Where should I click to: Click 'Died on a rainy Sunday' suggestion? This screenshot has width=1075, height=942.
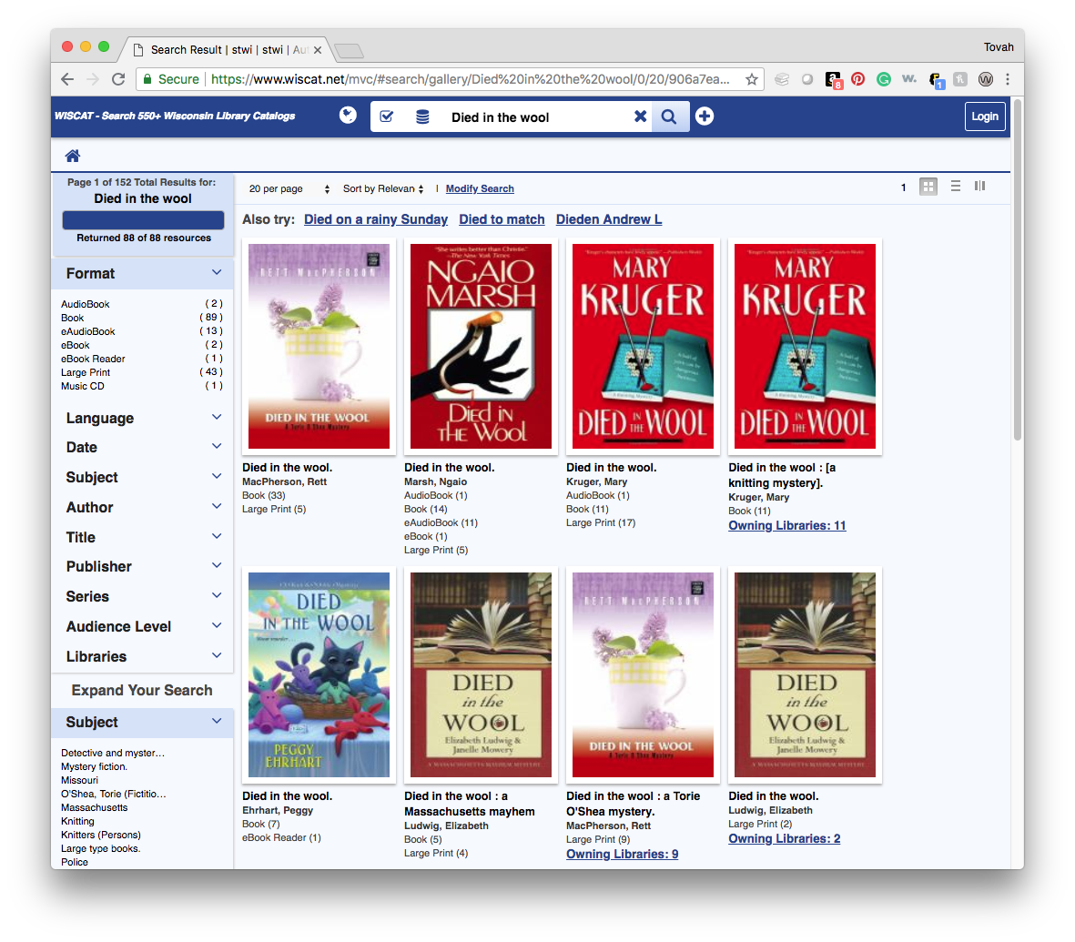pos(376,219)
